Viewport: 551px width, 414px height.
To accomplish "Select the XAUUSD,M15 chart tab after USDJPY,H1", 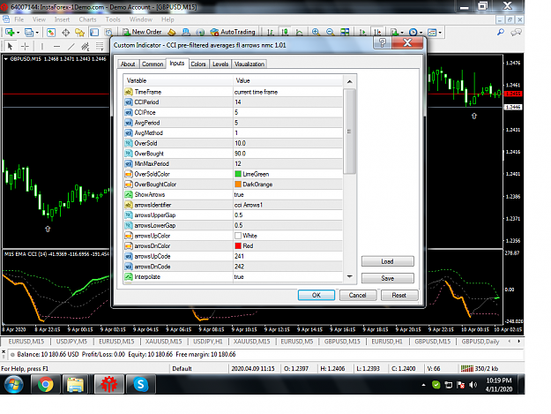I will tap(251, 342).
